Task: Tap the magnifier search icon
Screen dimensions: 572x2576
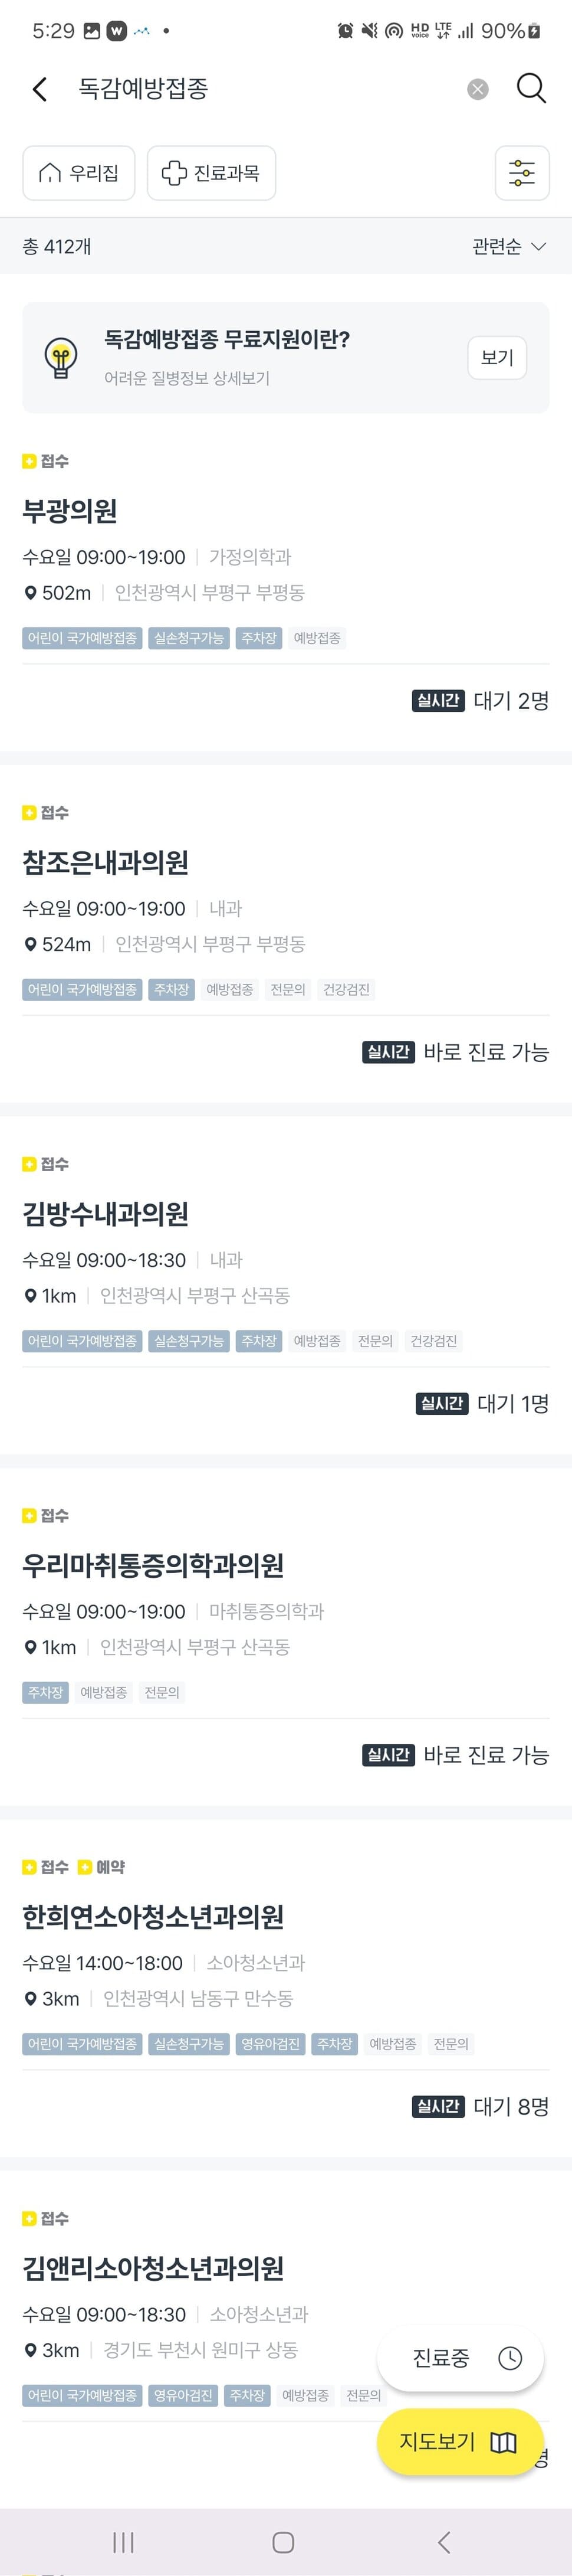Action: pyautogui.click(x=531, y=89)
